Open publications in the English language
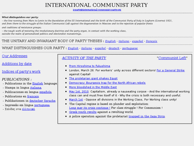The width and height of the screenshot is (194, 146). coord(38,84)
